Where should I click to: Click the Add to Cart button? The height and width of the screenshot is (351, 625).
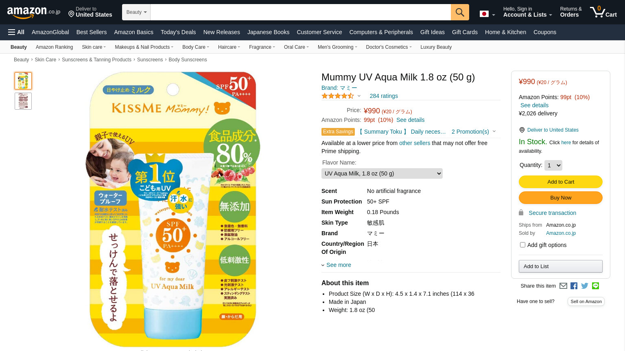point(561,182)
